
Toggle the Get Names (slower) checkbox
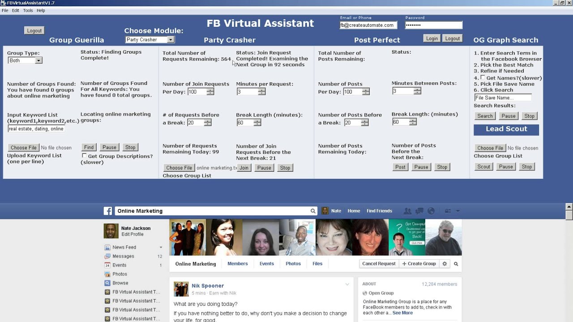tap(483, 77)
